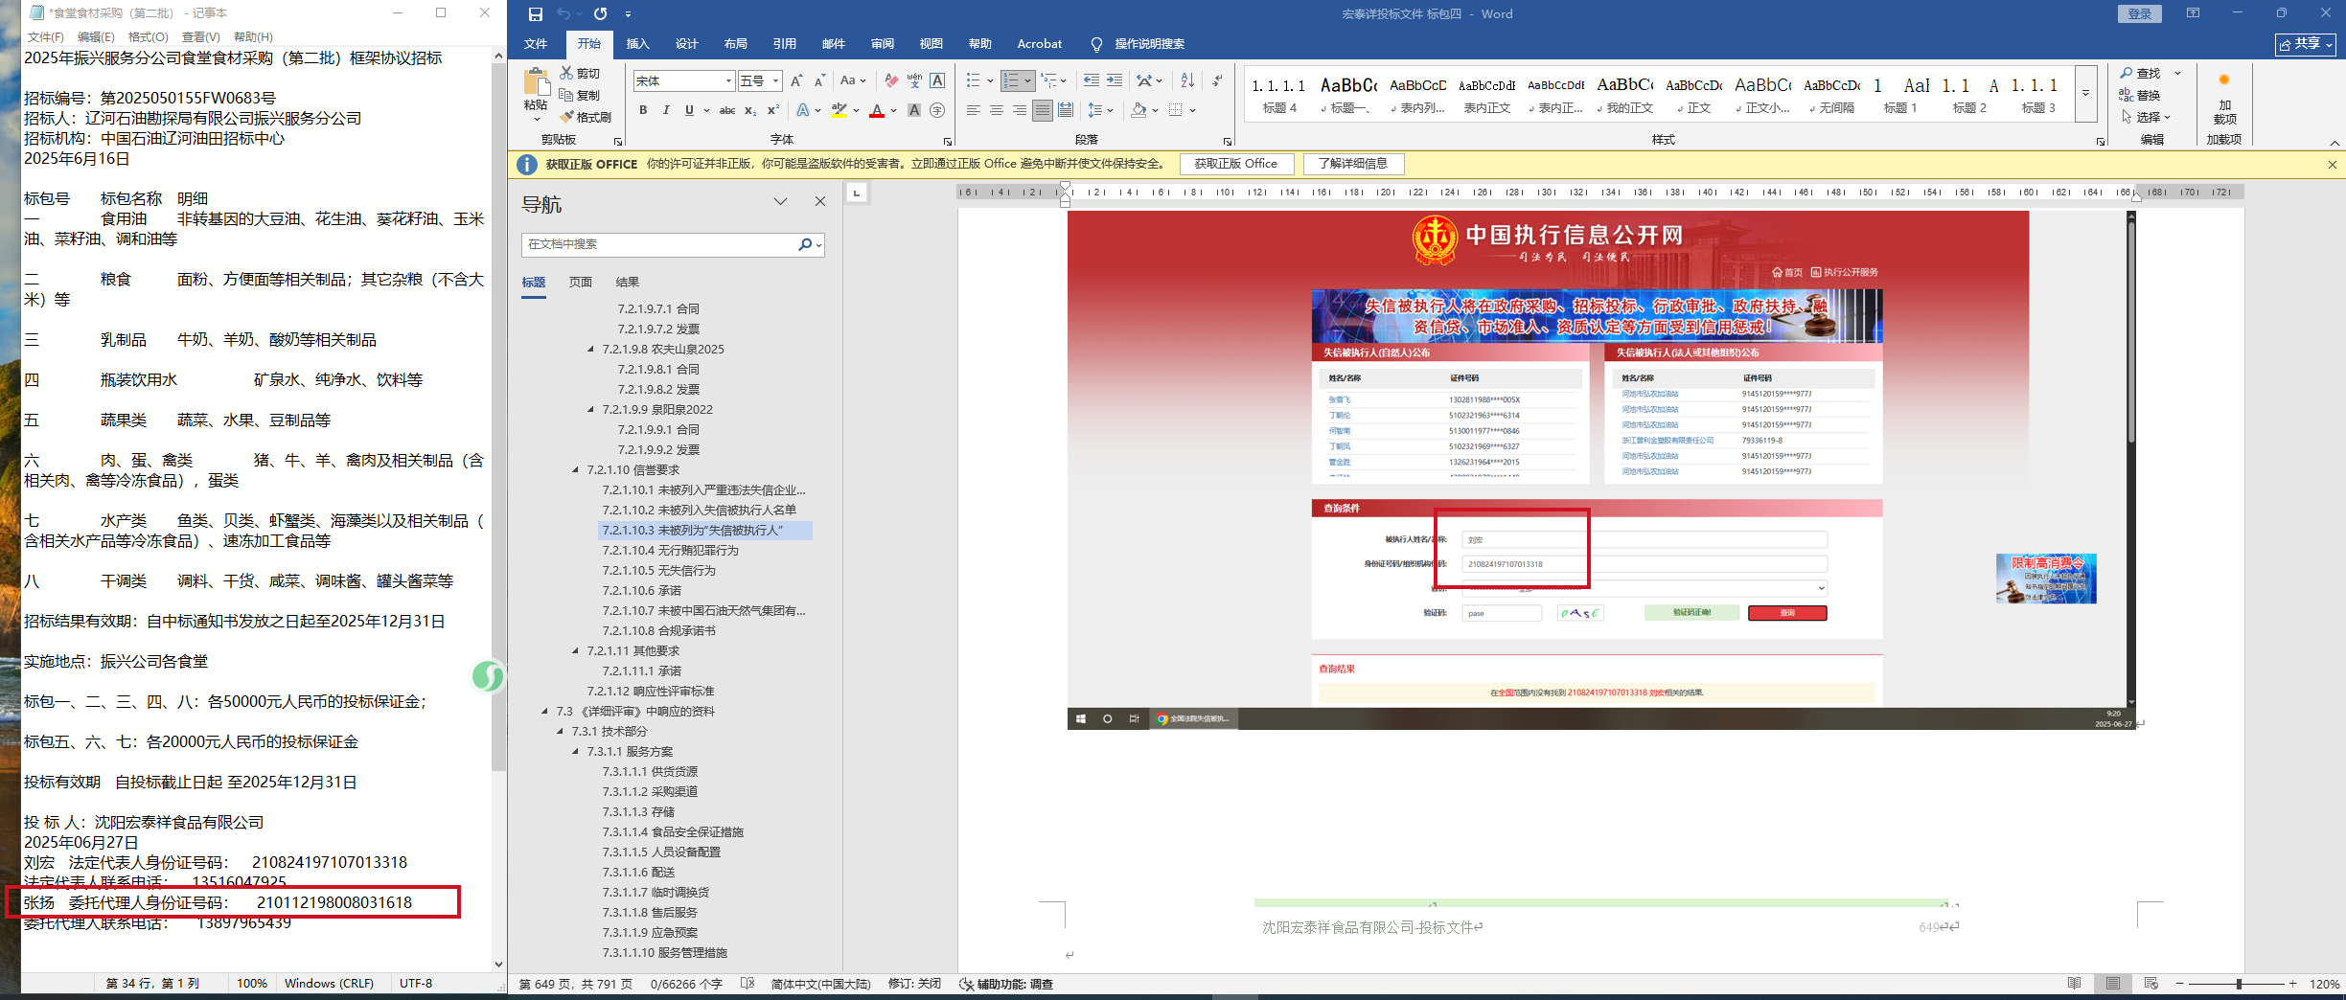
Task: Open the phonetic guide (wén) tool
Action: (x=914, y=81)
